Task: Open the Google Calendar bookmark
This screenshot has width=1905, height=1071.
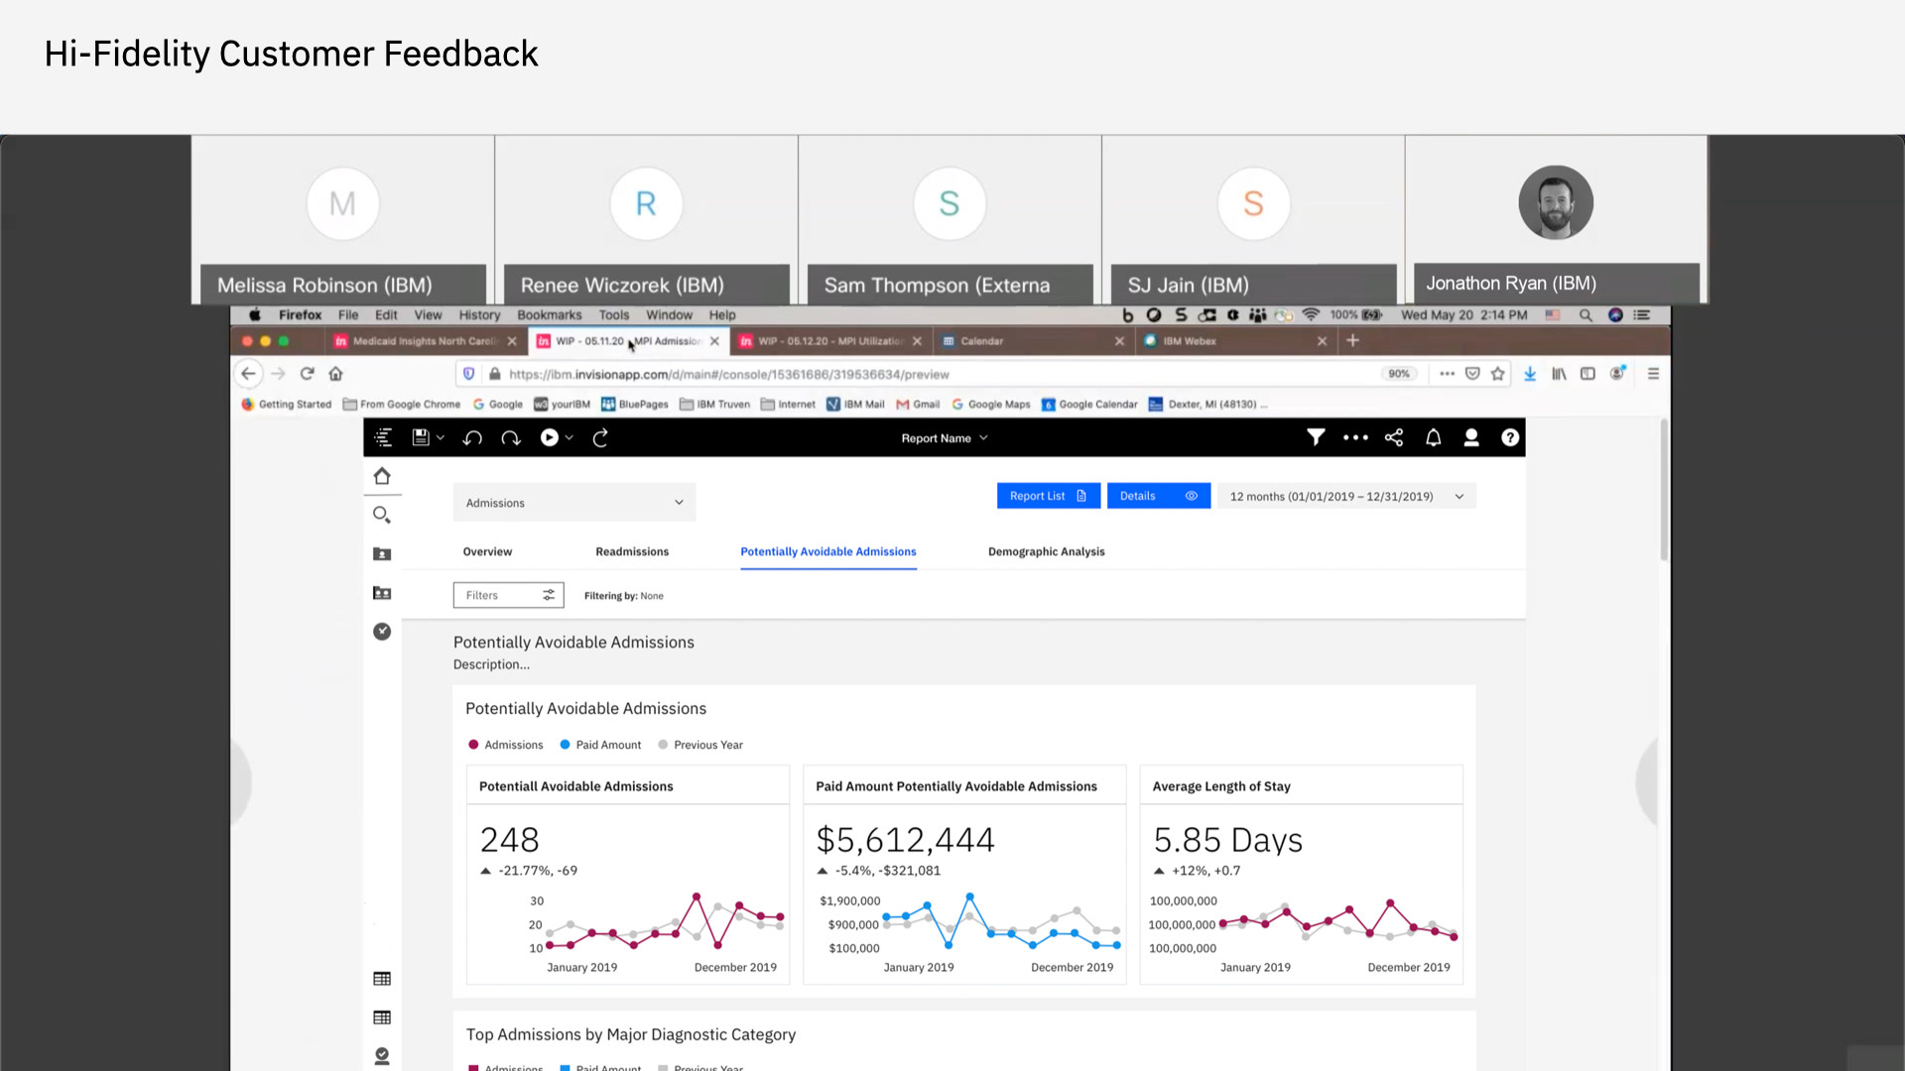Action: pyautogui.click(x=1089, y=405)
